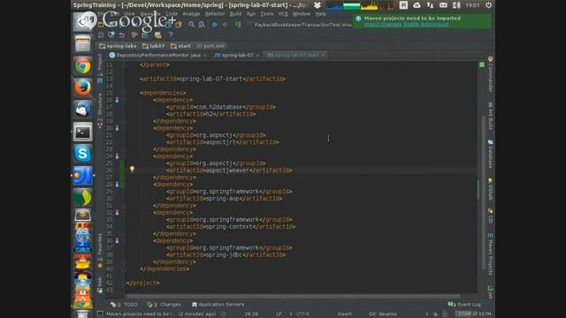Click the Undo arrow in the second toolbar row
Viewport: 566px width, 318px height.
click(x=122, y=35)
